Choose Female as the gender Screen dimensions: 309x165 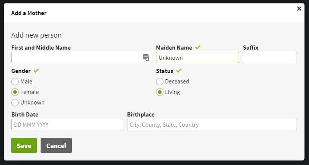tap(15, 92)
